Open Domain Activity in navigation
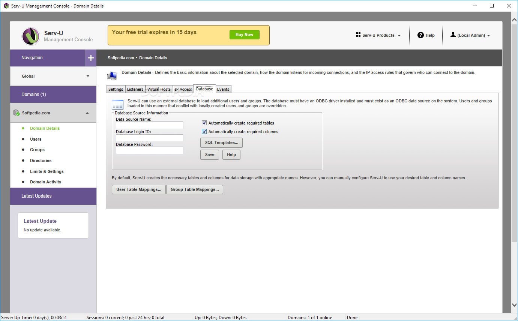Image resolution: width=518 pixels, height=321 pixels. (45, 182)
